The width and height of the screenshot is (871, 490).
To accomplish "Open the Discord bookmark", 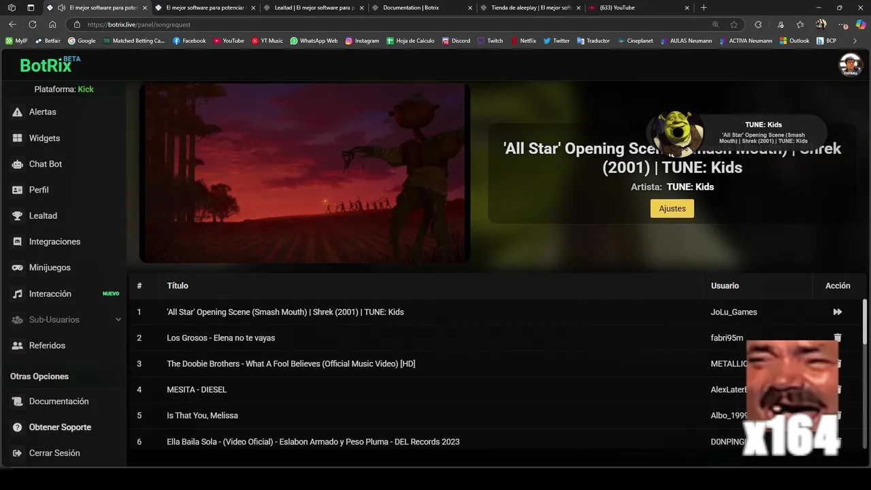I will (x=455, y=41).
